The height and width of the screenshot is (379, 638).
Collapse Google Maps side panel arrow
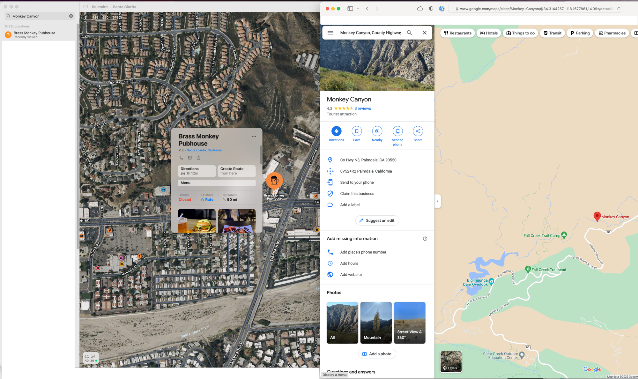pyautogui.click(x=438, y=201)
